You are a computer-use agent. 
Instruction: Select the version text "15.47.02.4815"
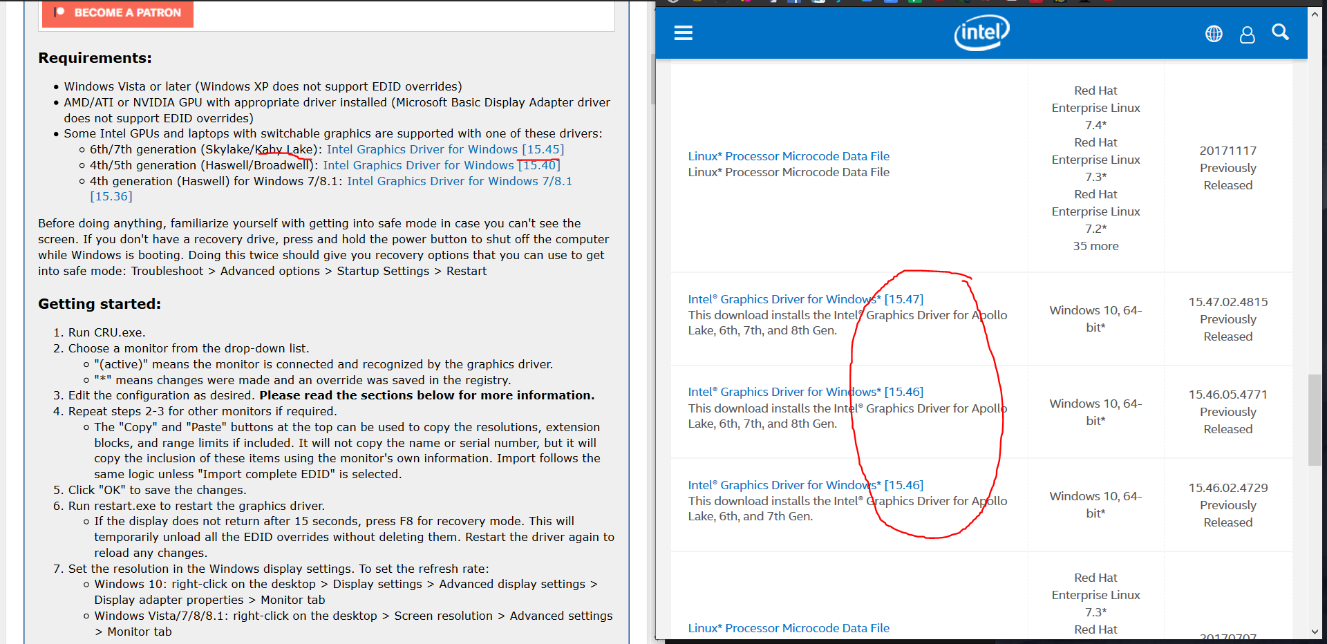click(1228, 302)
